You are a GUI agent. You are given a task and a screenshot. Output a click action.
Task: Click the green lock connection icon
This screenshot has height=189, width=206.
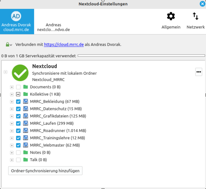click(8, 44)
